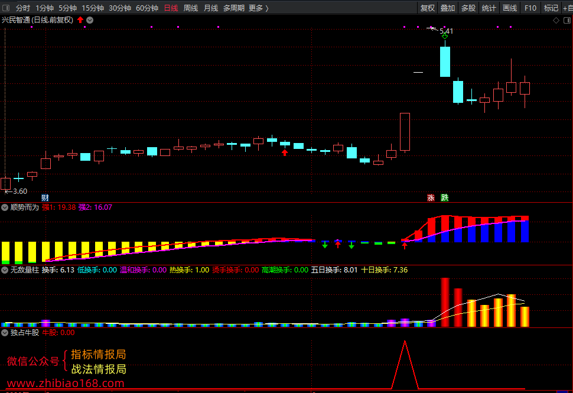
Task: Collapse the 无敌量柱 indicator panel
Action: click(5, 270)
